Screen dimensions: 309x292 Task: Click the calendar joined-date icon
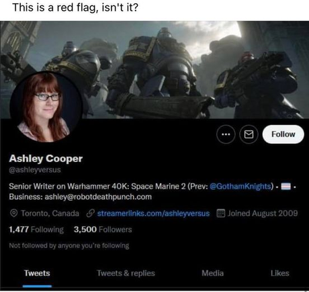220,213
